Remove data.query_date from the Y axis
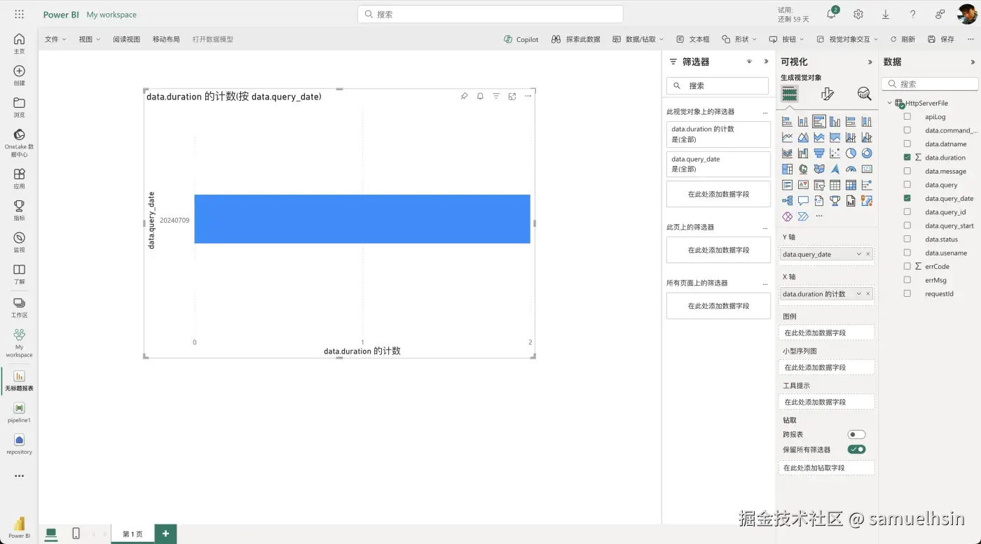The image size is (981, 544). pos(868,254)
